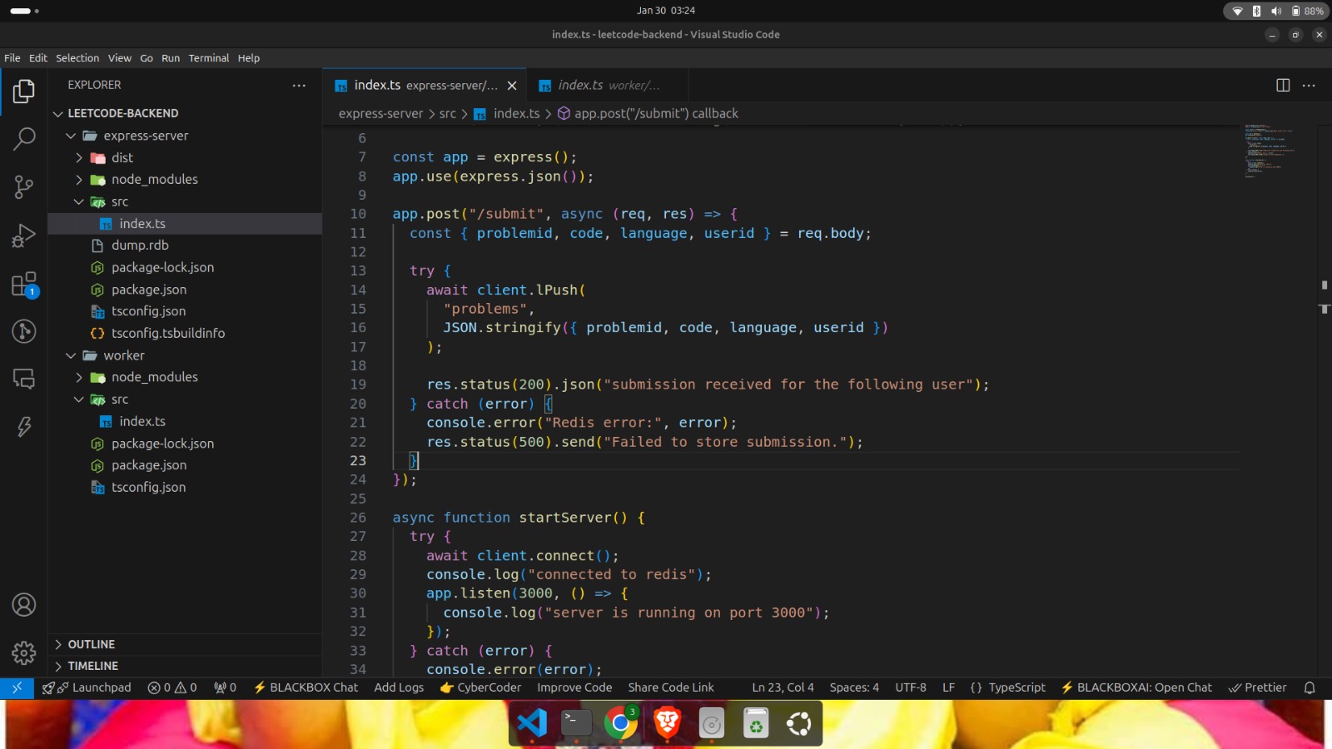Click BLACKBOX Chat in the status bar
1332x749 pixels.
306,687
